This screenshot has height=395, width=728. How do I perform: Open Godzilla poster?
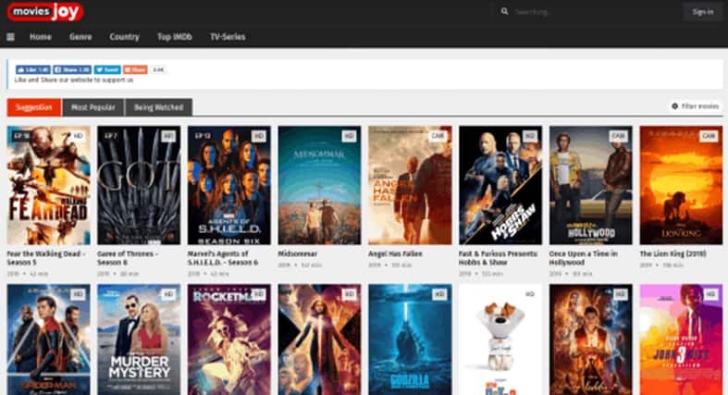click(x=410, y=339)
